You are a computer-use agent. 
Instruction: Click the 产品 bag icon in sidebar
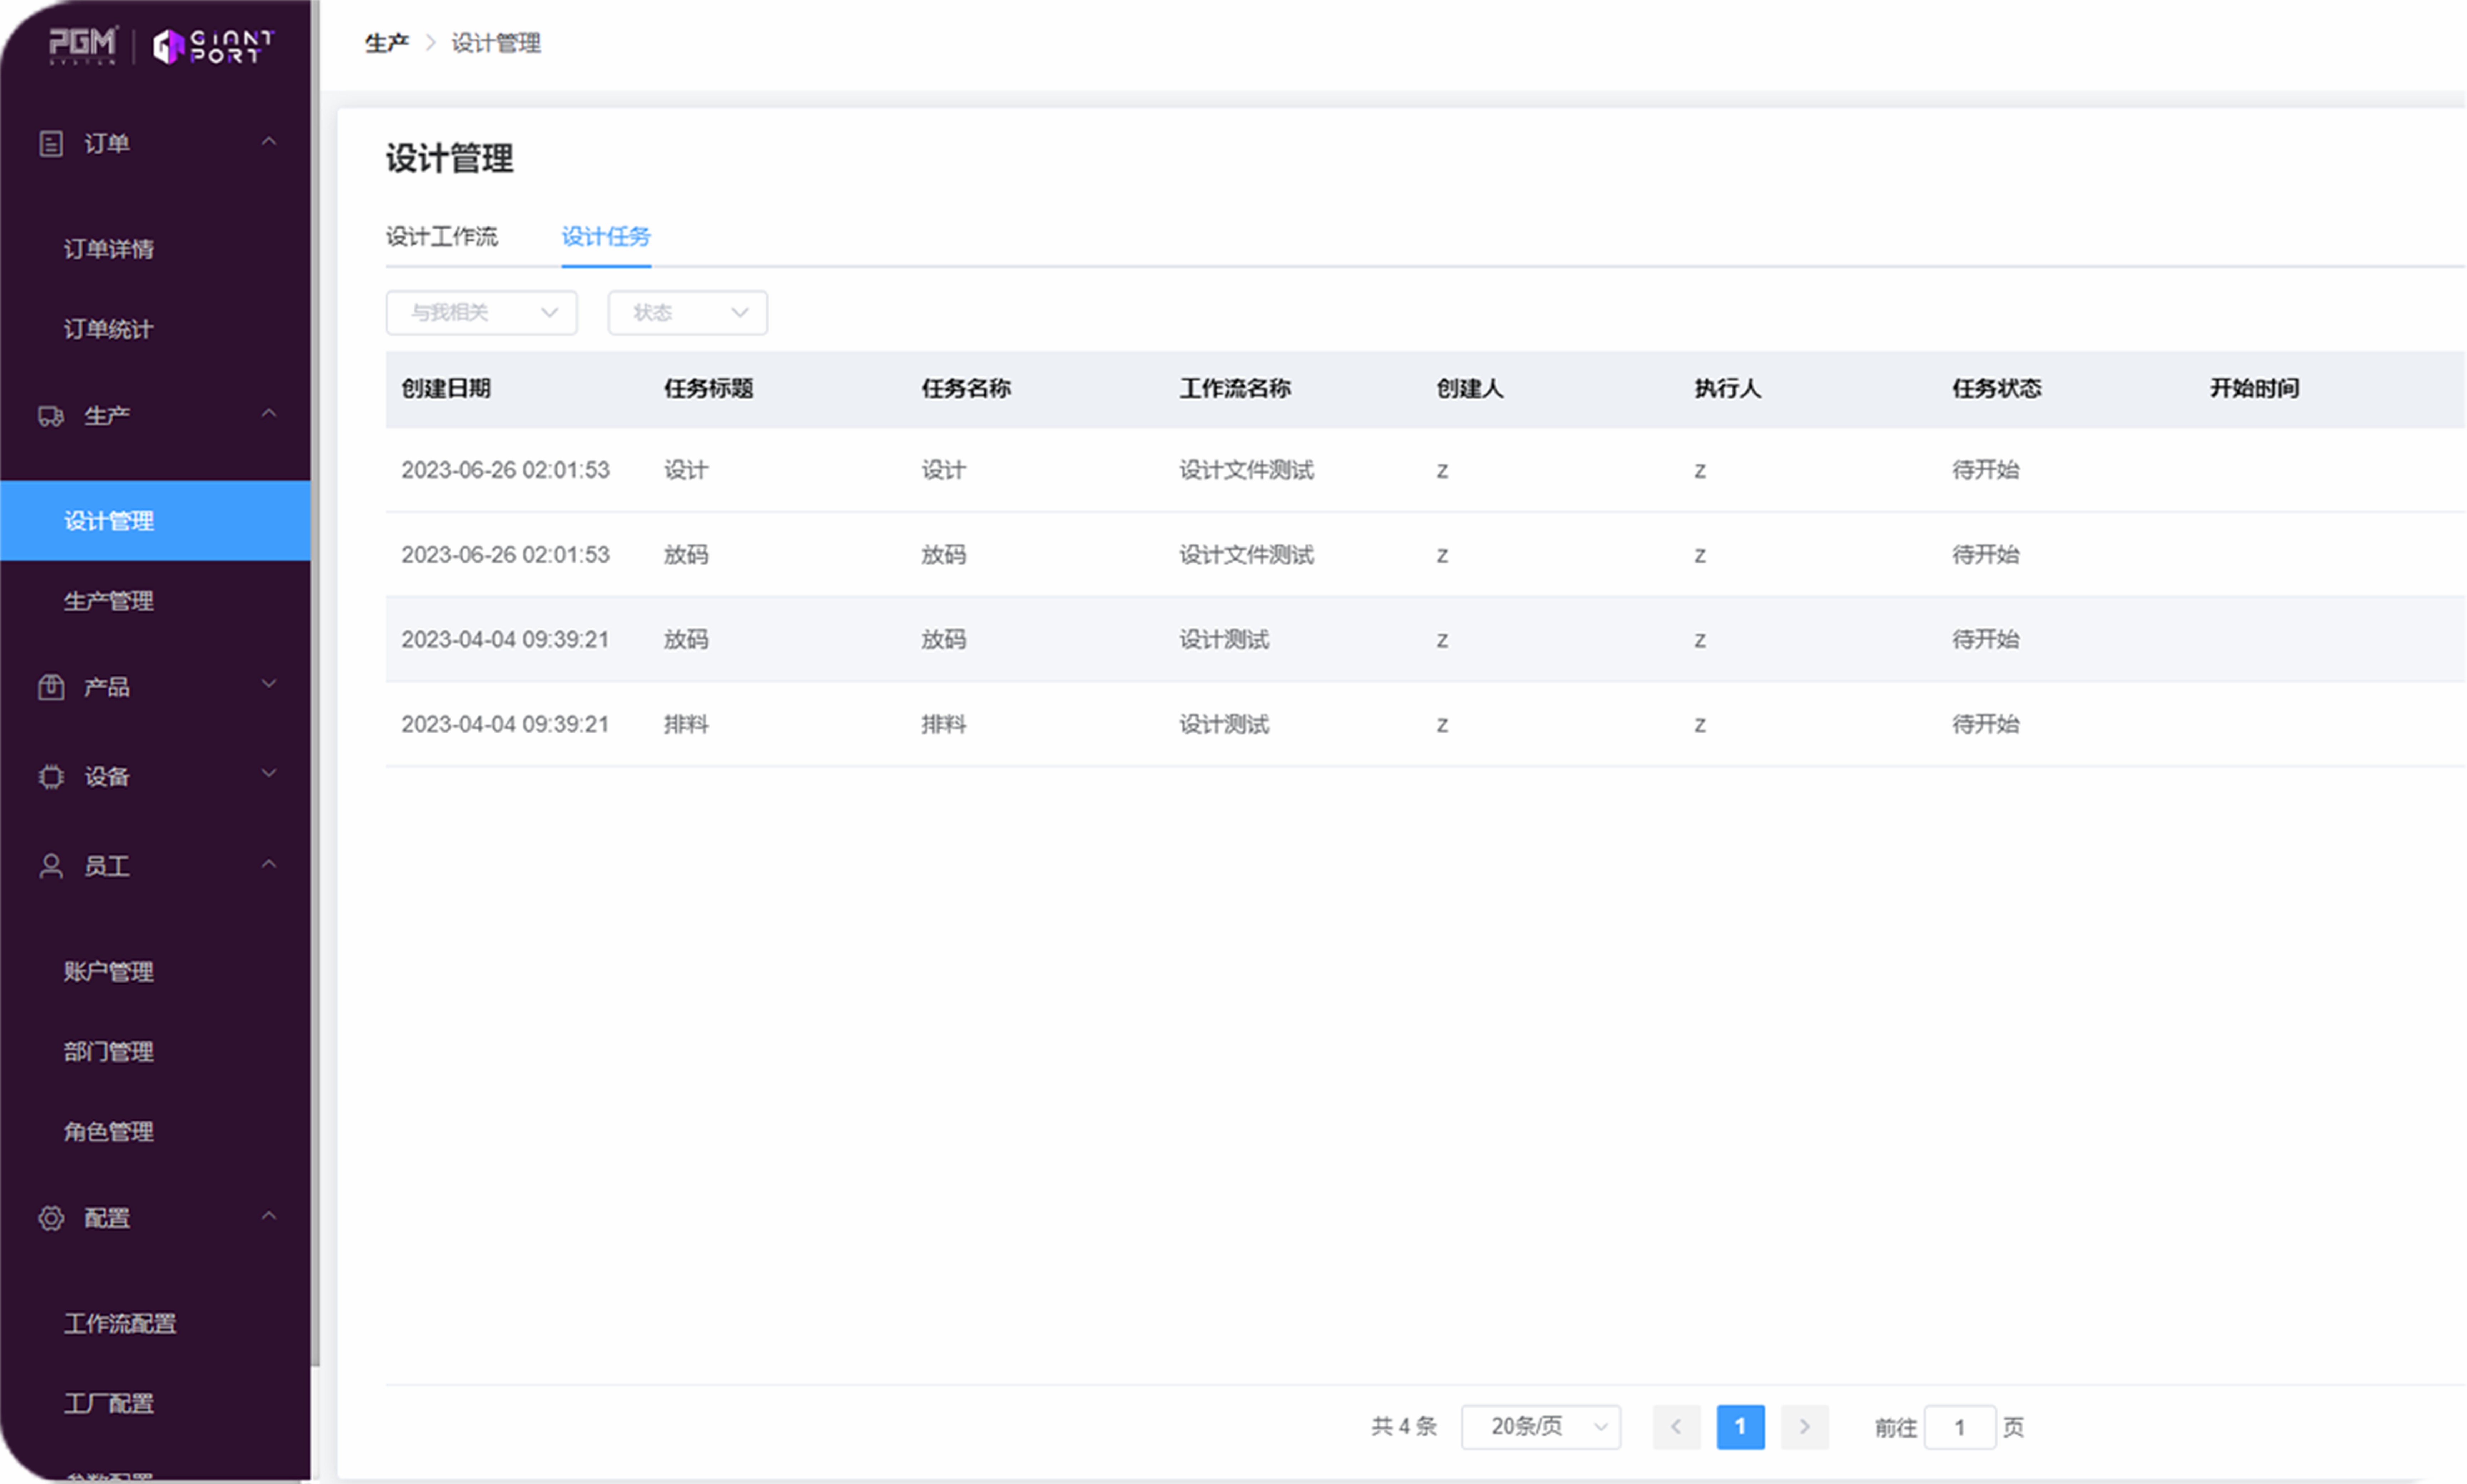[51, 687]
